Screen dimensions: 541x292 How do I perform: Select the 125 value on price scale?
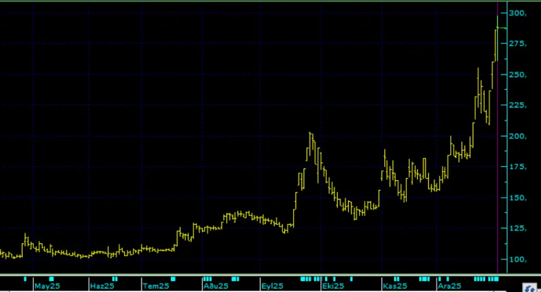tap(517, 229)
